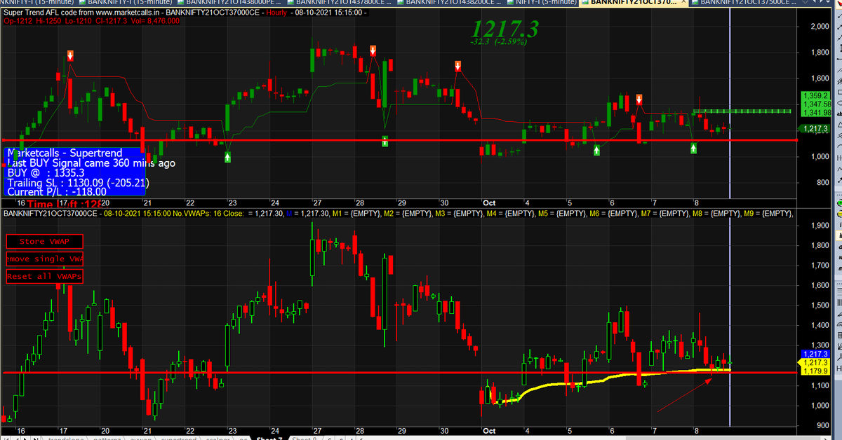
Task: Click the green buy arrow at Oct 8
Action: (x=693, y=148)
